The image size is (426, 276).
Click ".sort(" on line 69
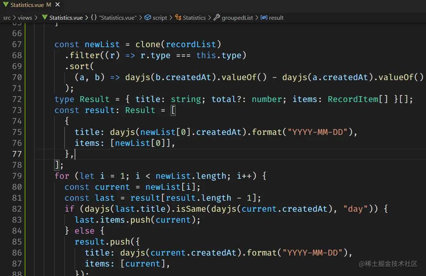click(79, 66)
